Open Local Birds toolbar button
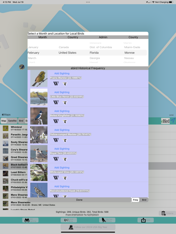176x234 pixels. click(x=69, y=220)
